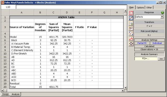The height and width of the screenshot is (97, 167).
Task: Click the folio title bar D icon
Action: point(3,3)
